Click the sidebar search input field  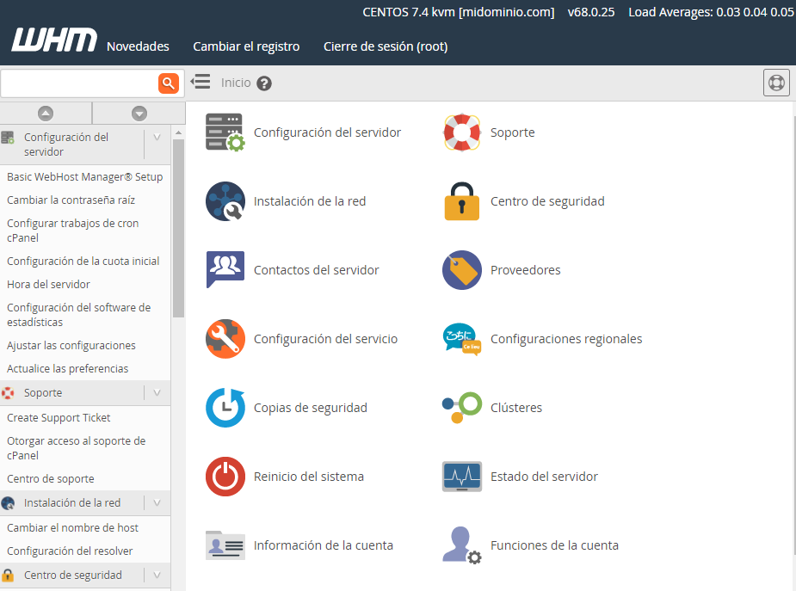click(x=80, y=83)
